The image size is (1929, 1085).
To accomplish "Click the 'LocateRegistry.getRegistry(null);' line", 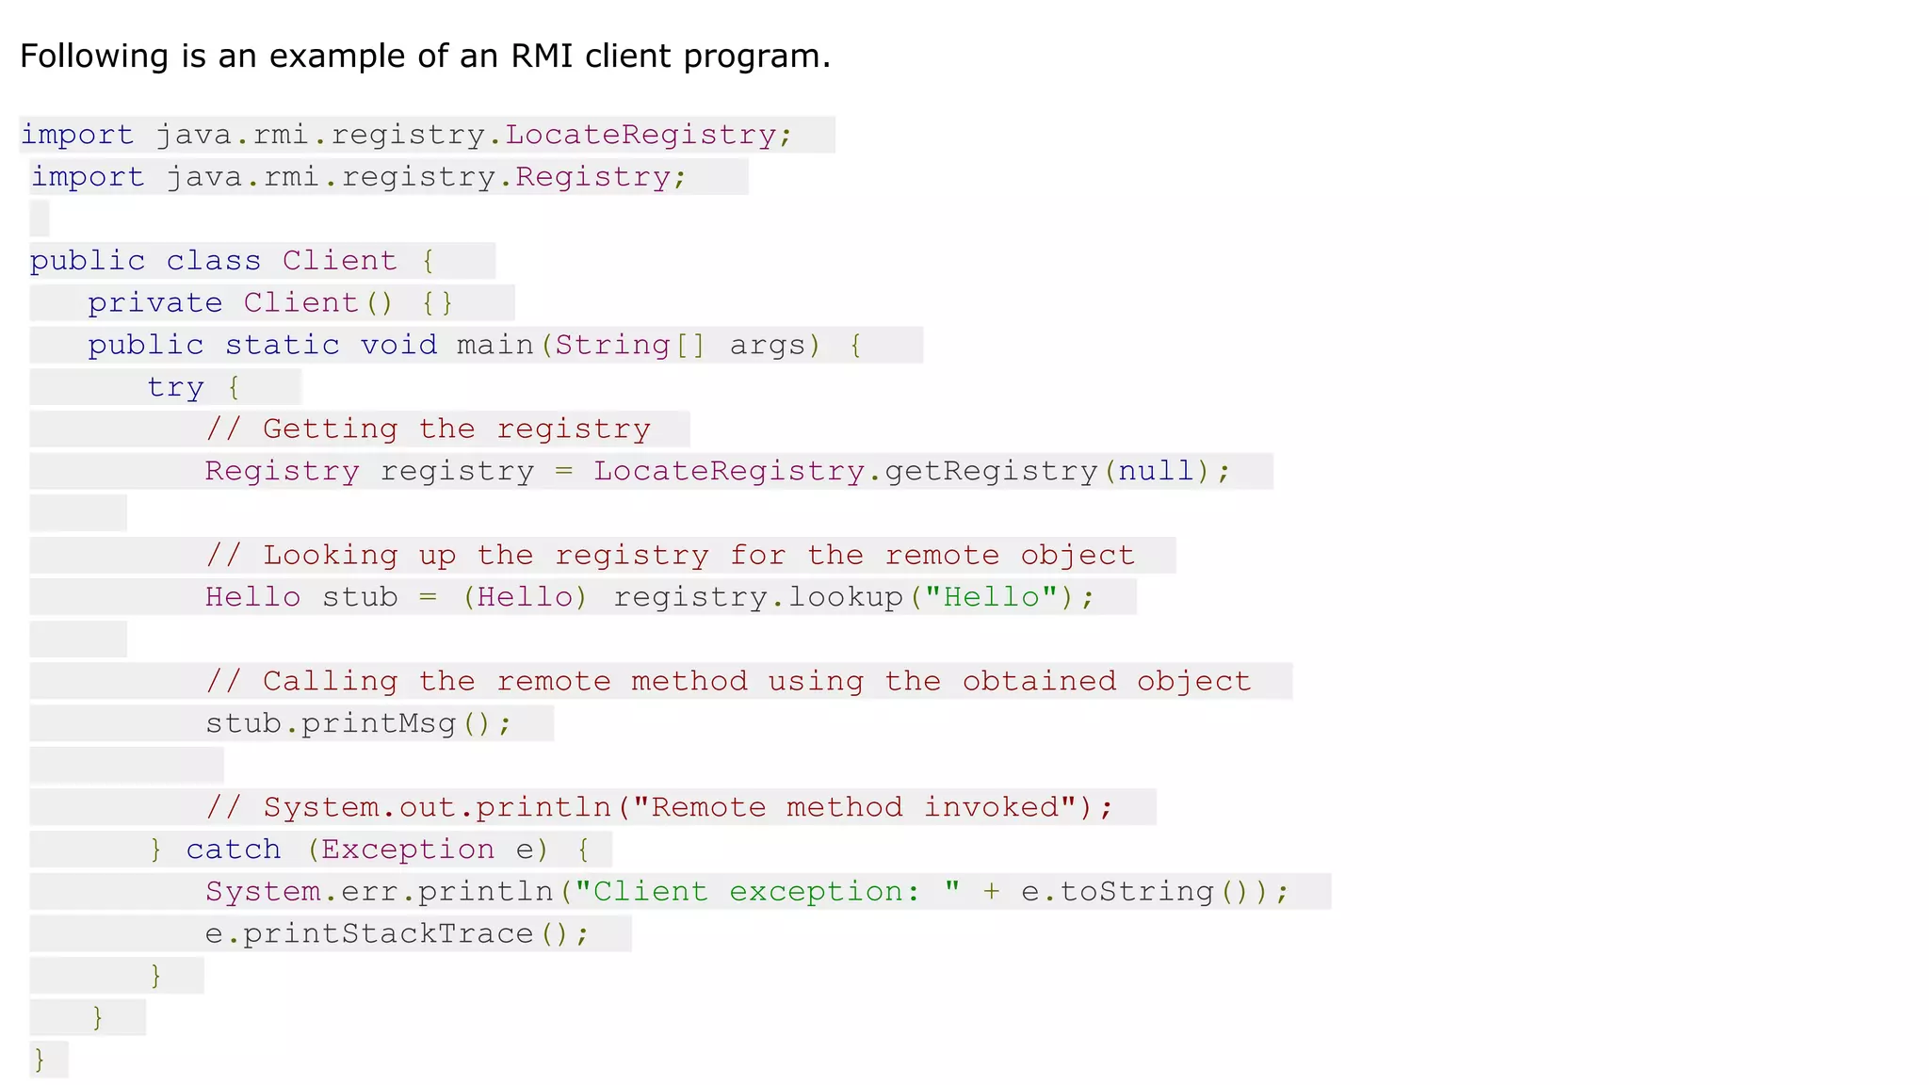I will (x=718, y=471).
